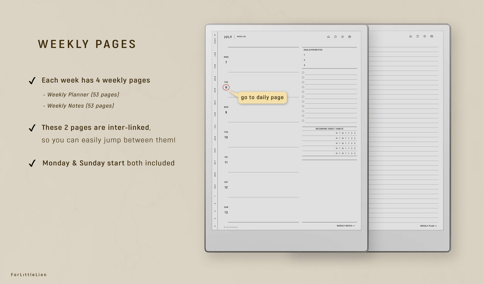This screenshot has width=483, height=284.
Task: Select the 'Monday & Sunday start' text
Action: click(84, 163)
